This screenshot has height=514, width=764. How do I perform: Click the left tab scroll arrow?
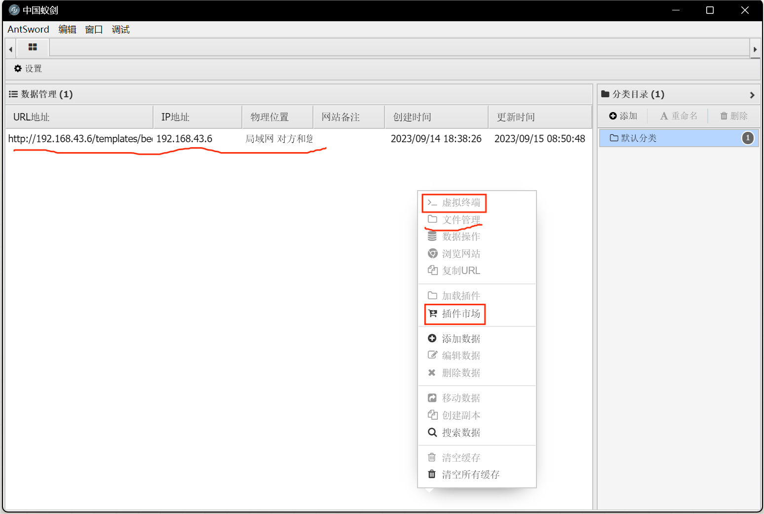(x=10, y=49)
